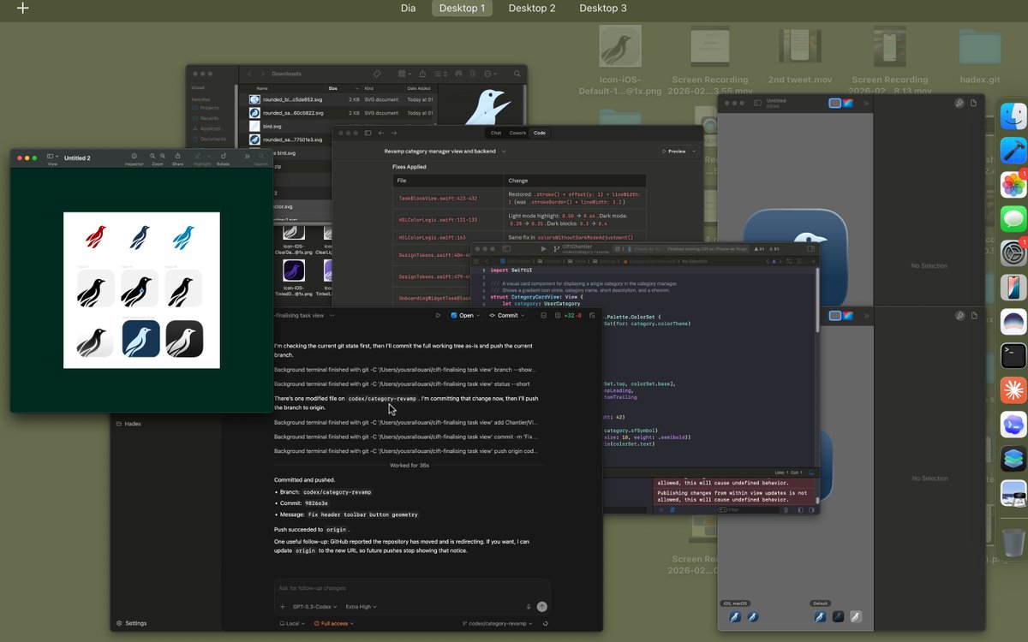Viewport: 1028px width, 642px height.
Task: Open Settings in the Codex sidebar
Action: click(x=131, y=623)
